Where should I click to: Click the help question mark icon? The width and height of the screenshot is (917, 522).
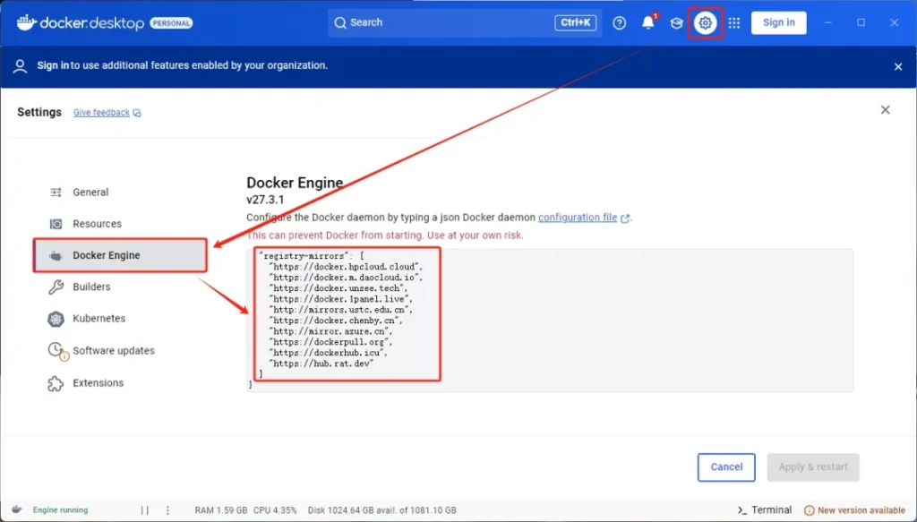click(620, 23)
